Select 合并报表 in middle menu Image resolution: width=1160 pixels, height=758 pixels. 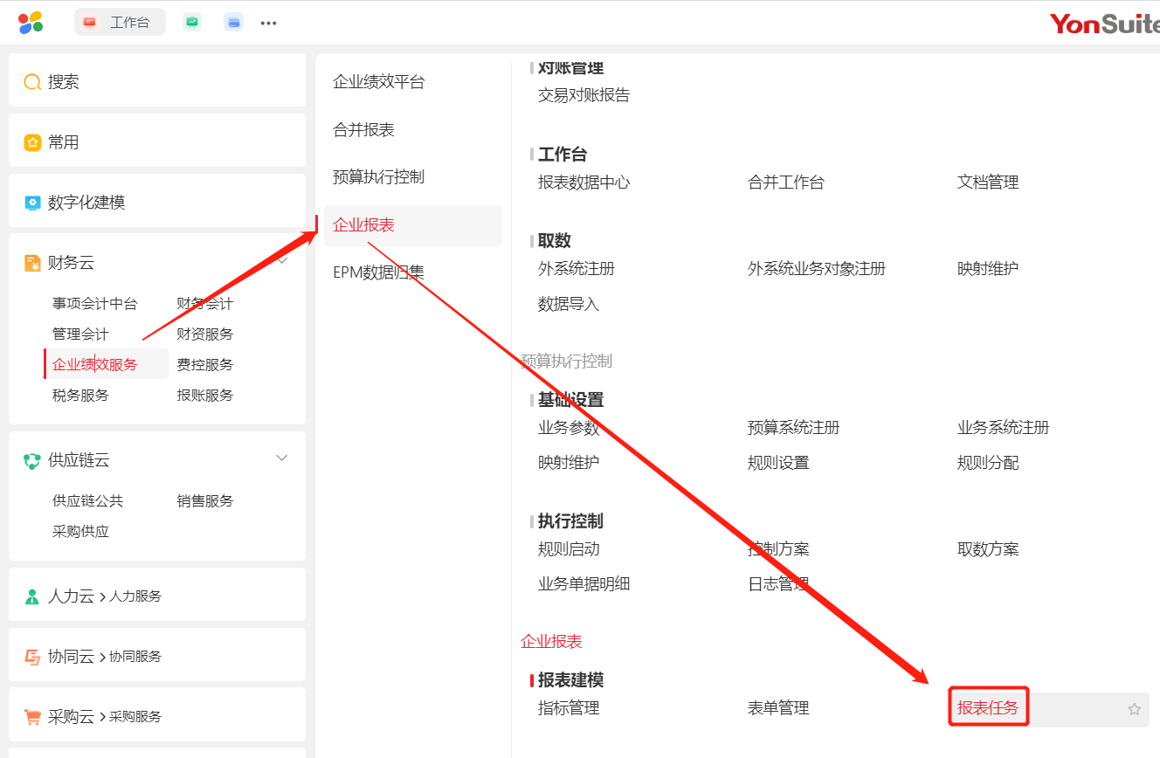point(363,130)
